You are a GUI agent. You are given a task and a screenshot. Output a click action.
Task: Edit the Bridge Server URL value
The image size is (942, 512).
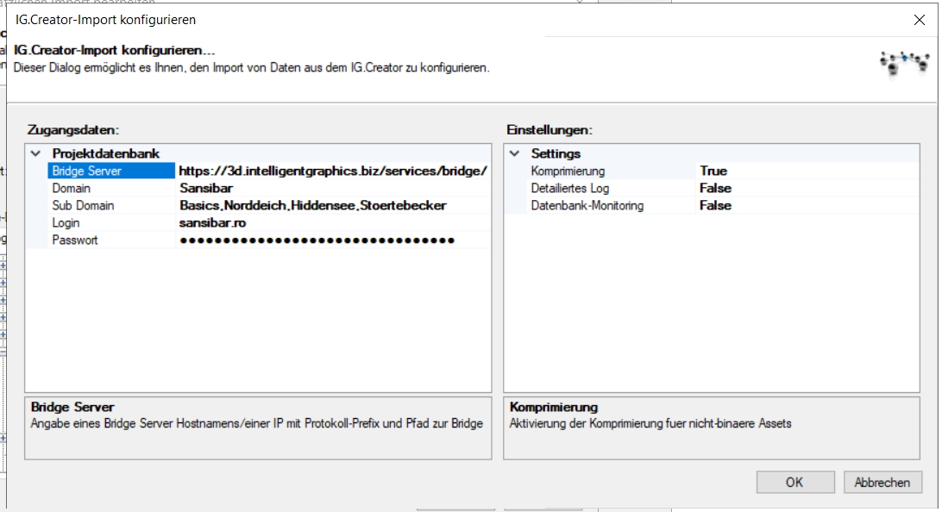tap(333, 171)
